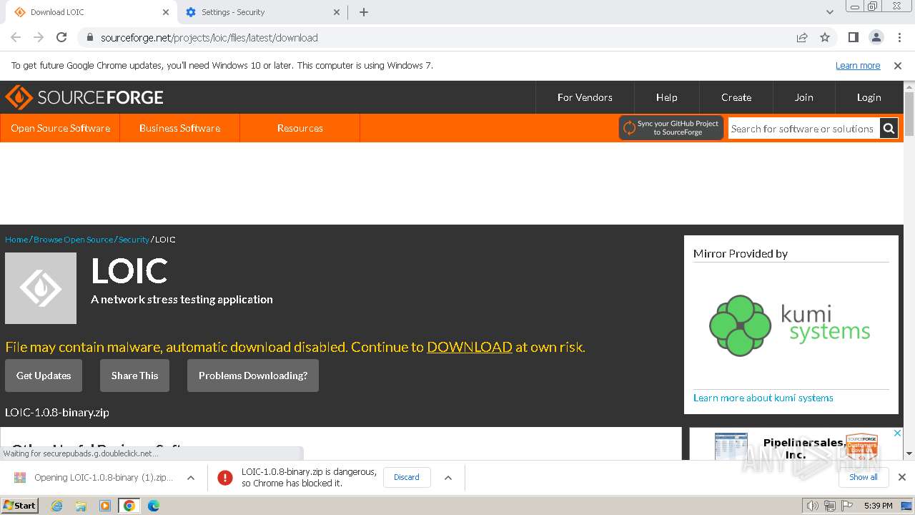Open Chrome's three-dot menu

pyautogui.click(x=899, y=37)
